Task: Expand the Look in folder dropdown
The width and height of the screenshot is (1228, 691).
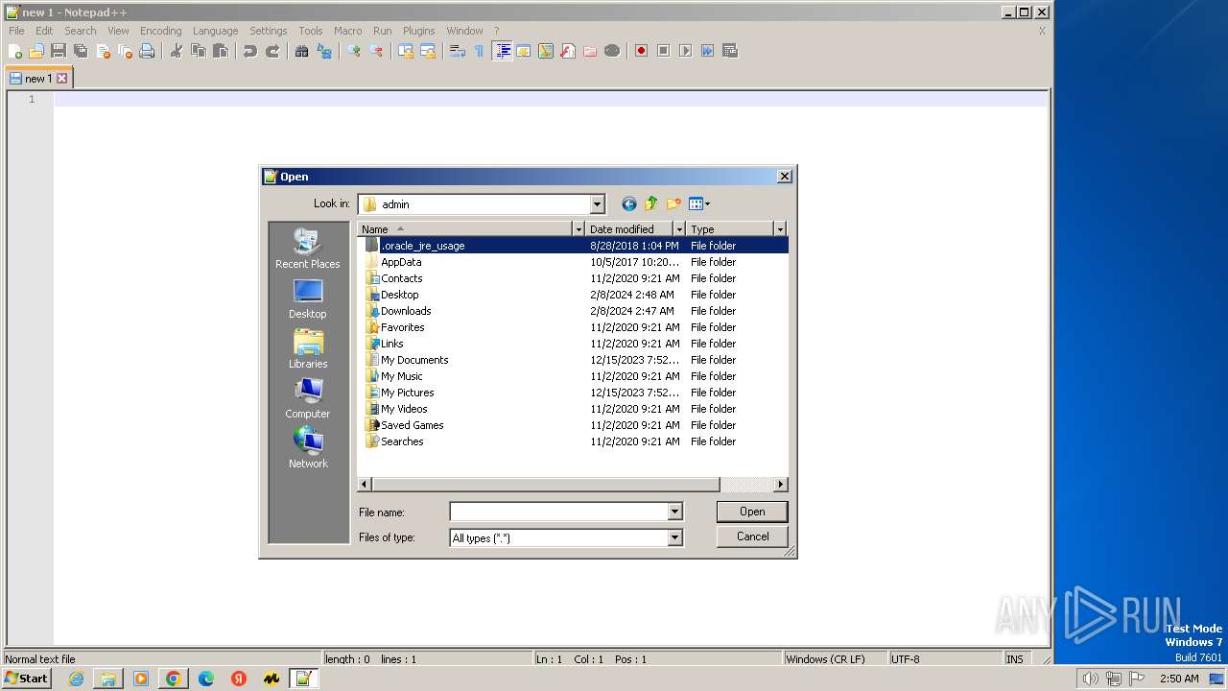Action: 597,203
